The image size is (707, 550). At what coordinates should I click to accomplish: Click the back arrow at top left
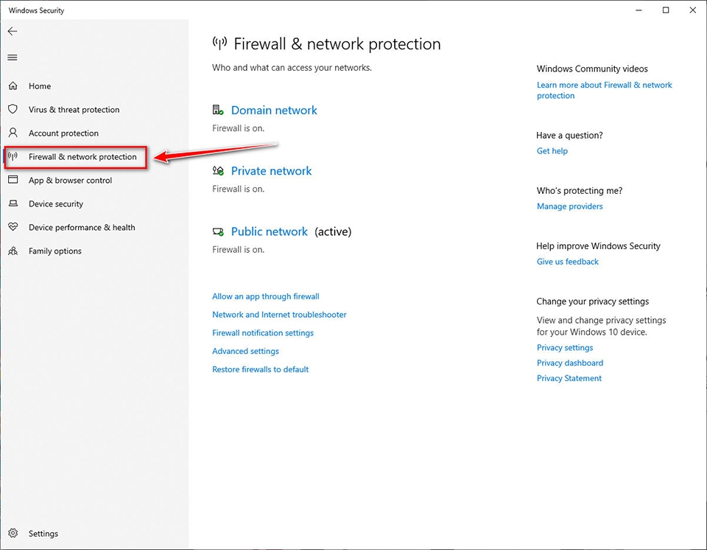12,31
